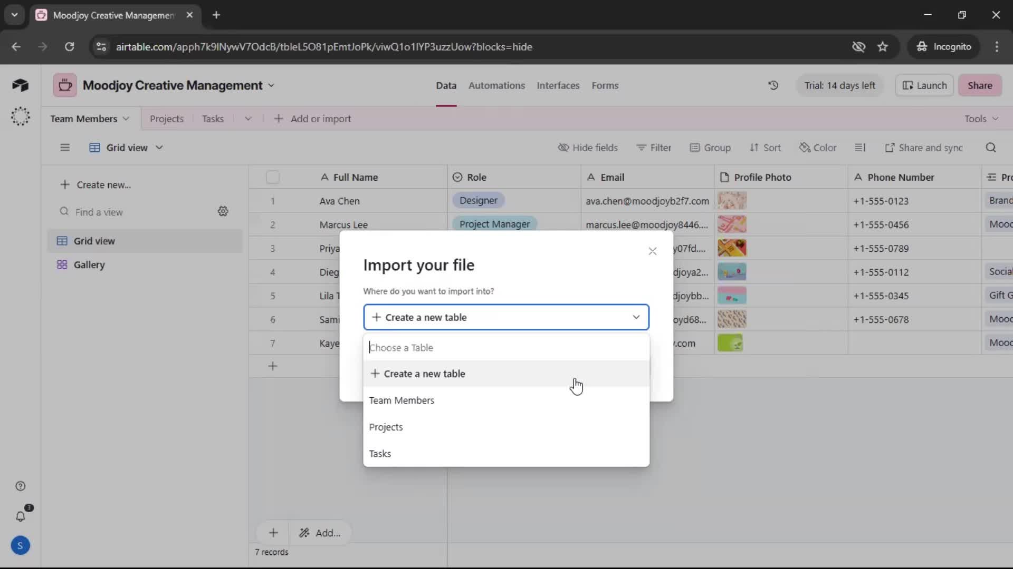Viewport: 1013px width, 569px height.
Task: Click the Launch button
Action: pyautogui.click(x=924, y=85)
